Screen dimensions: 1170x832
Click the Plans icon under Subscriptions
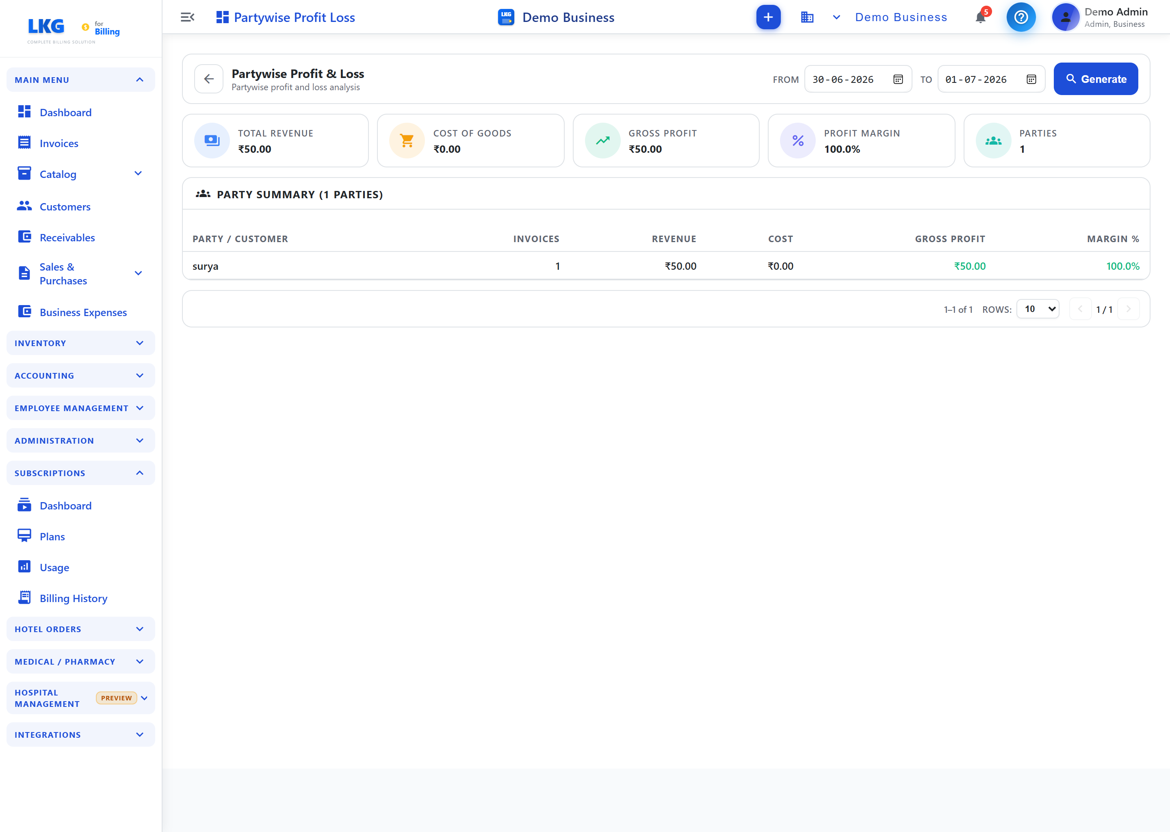click(24, 536)
